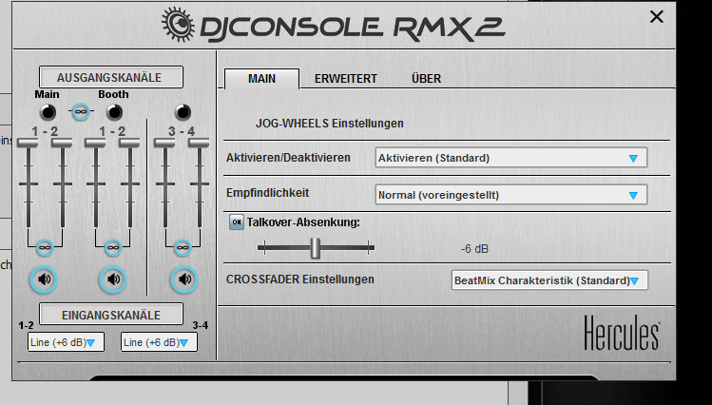This screenshot has height=405, width=712.
Task: Expand the Empfindlichkeit dropdown
Action: (x=510, y=195)
